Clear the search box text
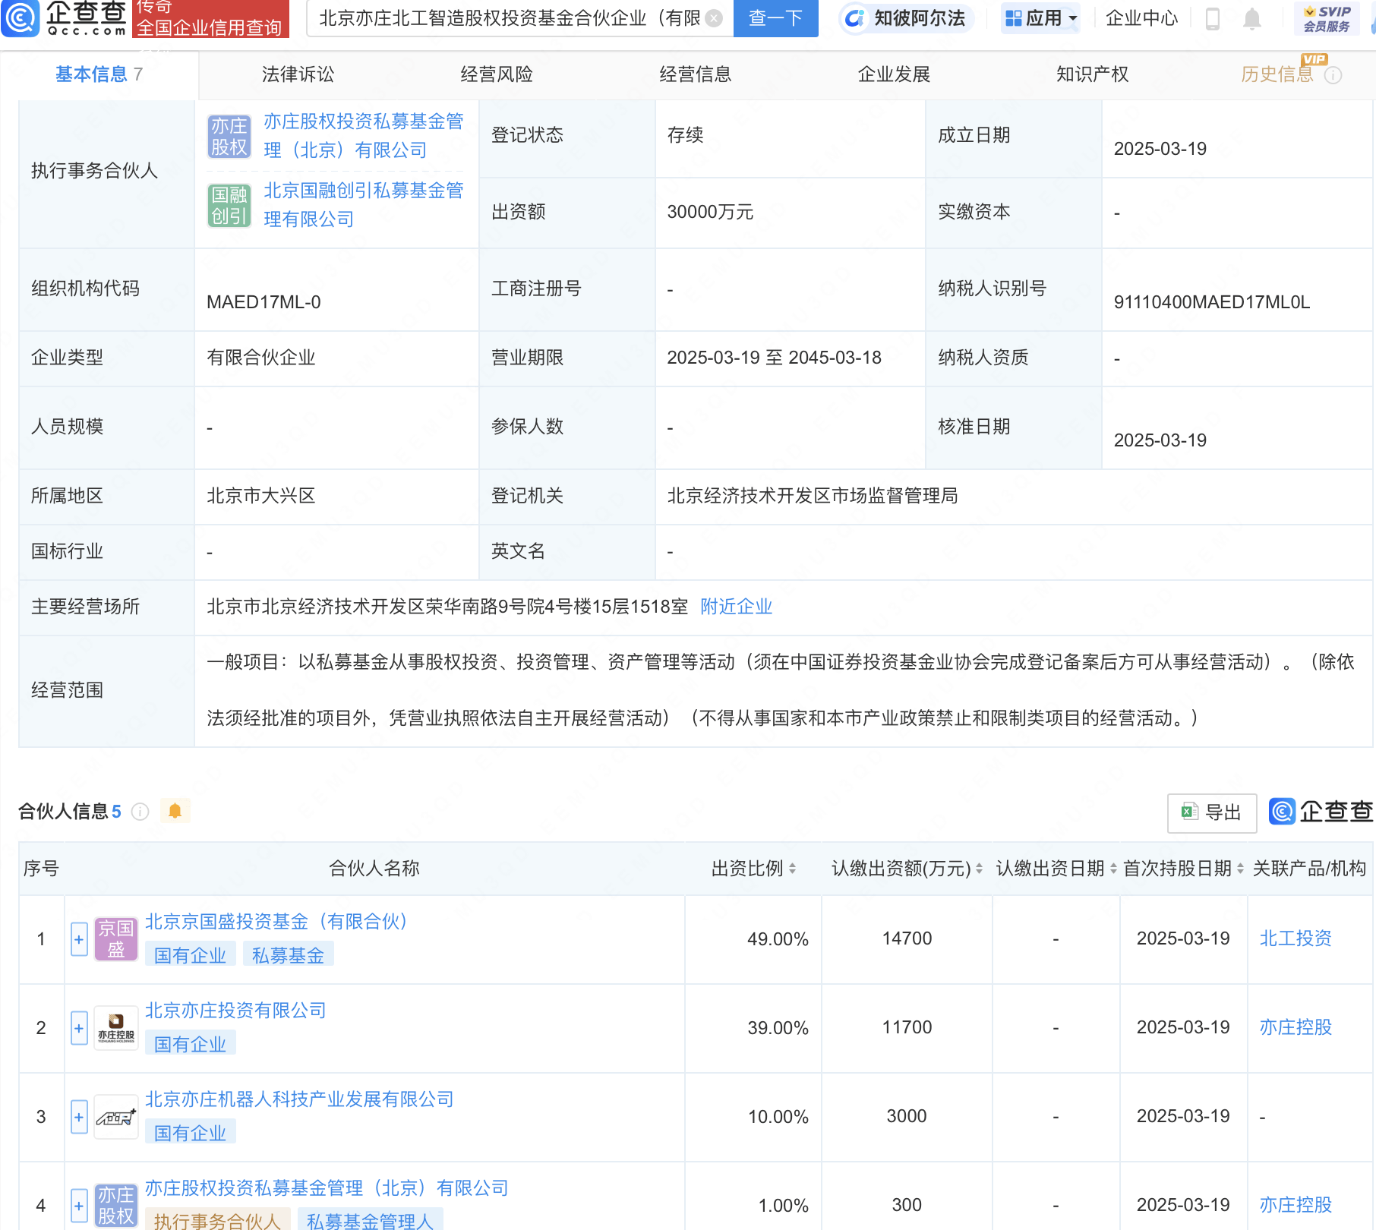Screen dimensions: 1376x1230 714,18
